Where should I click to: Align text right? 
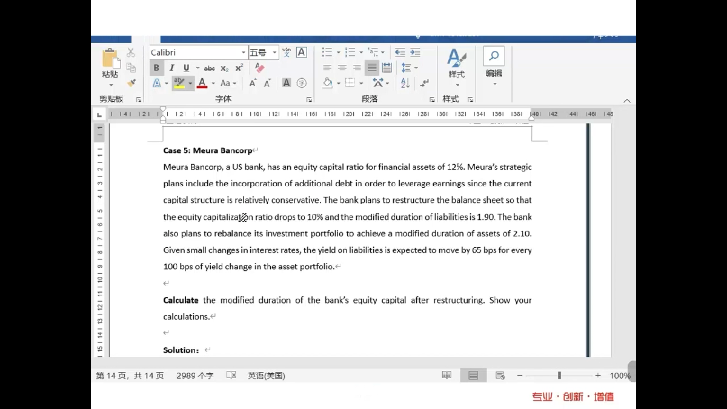(357, 68)
